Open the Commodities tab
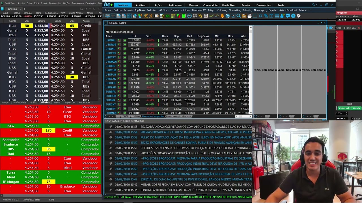 coord(211,5)
